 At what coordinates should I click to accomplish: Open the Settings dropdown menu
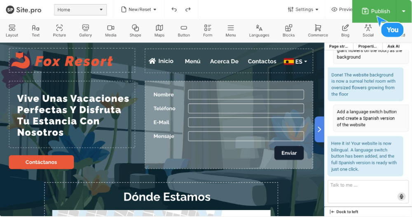coord(303,9)
